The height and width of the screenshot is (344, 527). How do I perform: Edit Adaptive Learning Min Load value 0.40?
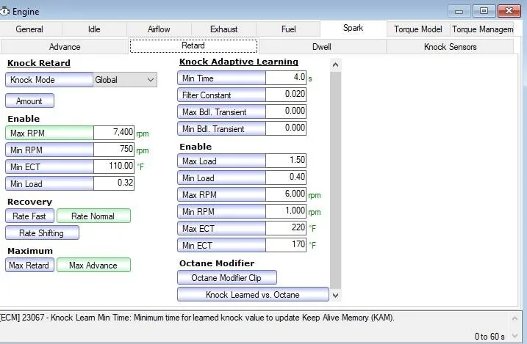(x=286, y=178)
